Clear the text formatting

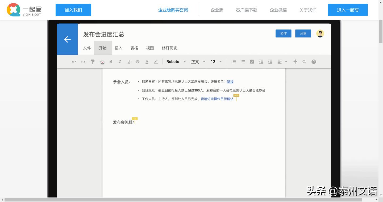coord(102,61)
